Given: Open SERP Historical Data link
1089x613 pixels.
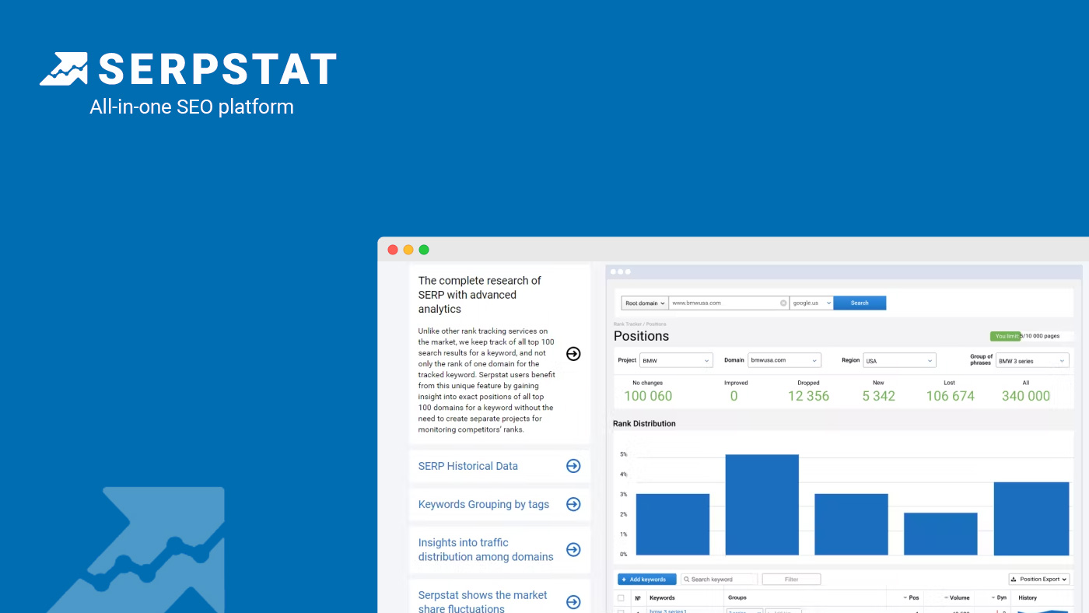Looking at the screenshot, I should pyautogui.click(x=467, y=466).
